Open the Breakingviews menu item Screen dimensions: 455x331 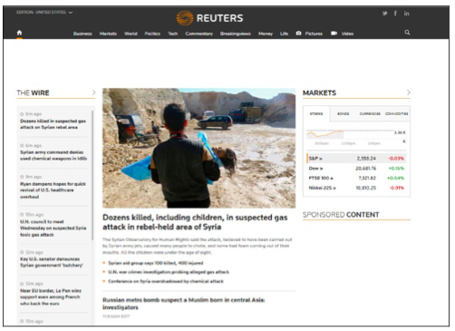point(235,34)
